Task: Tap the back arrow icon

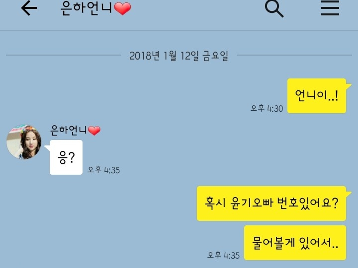Action: pyautogui.click(x=29, y=8)
